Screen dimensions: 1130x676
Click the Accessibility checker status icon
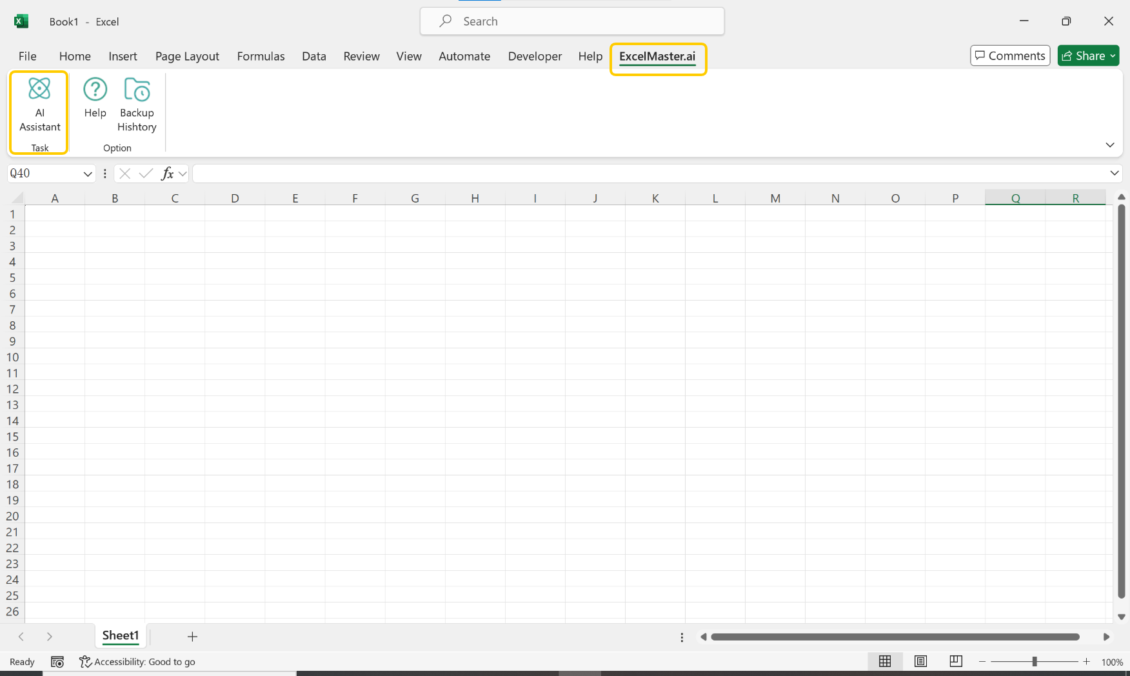point(85,662)
